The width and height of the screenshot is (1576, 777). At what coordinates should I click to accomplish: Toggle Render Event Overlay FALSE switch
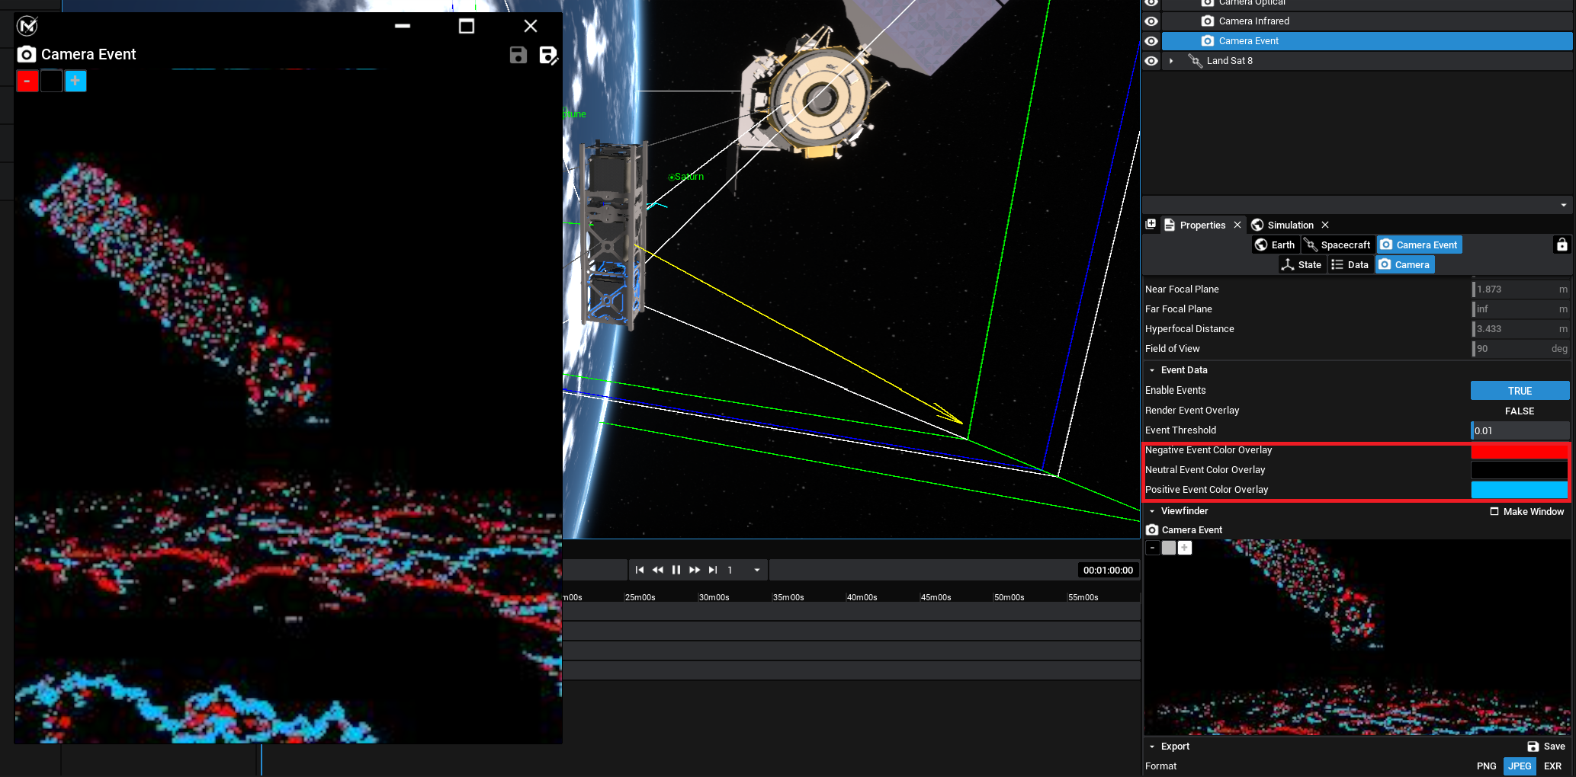(1519, 411)
